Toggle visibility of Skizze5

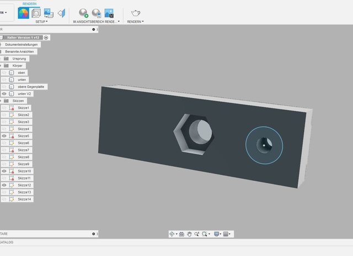4,135
